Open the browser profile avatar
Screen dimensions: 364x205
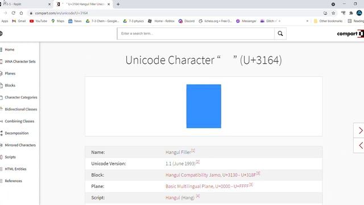coord(359,13)
